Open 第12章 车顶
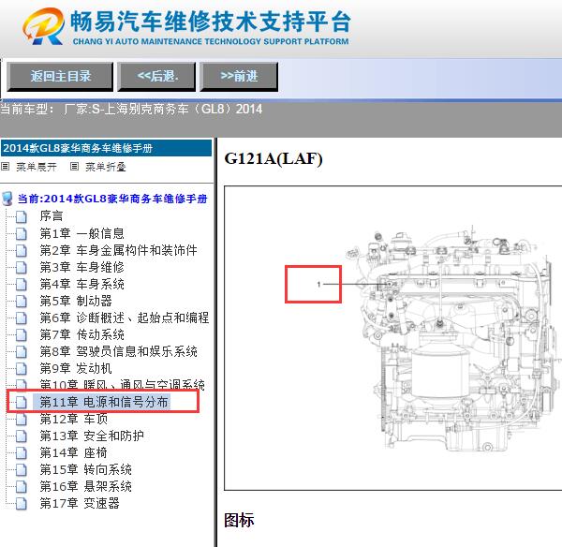Image resolution: width=562 pixels, height=547 pixels. [73, 419]
